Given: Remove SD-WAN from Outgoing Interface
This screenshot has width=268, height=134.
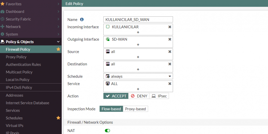Looking at the screenshot, I should click(170, 39).
